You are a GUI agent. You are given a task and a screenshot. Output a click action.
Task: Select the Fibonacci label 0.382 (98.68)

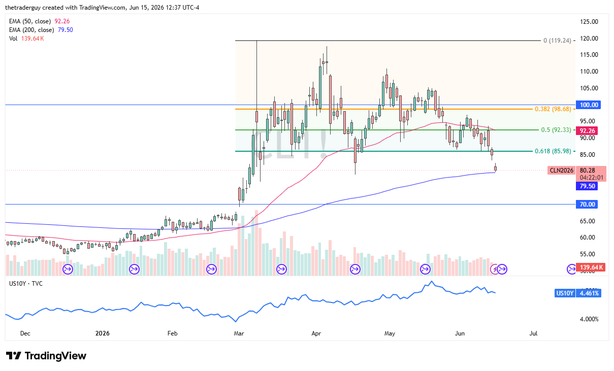554,109
